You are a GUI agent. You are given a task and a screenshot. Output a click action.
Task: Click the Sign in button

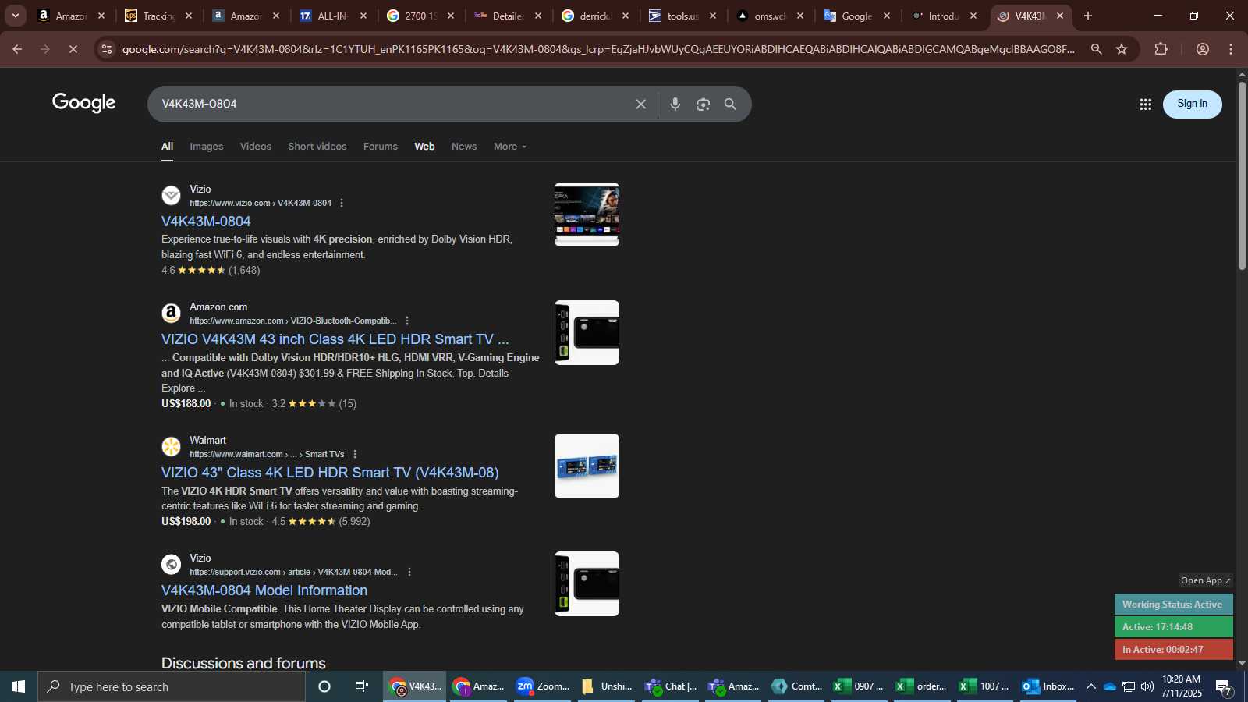(1192, 104)
